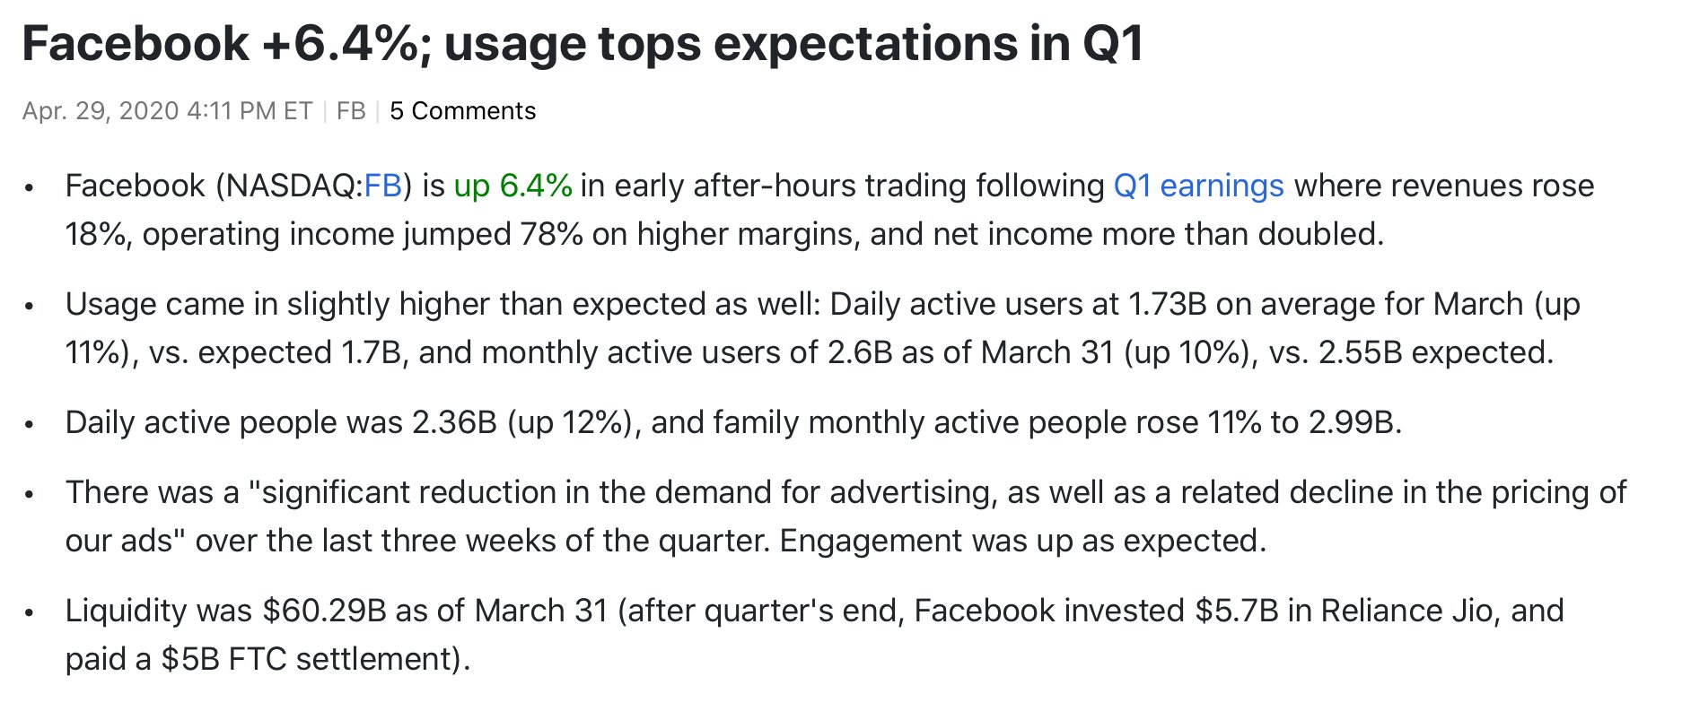Select the gray FB tag in the byline

pos(351,111)
